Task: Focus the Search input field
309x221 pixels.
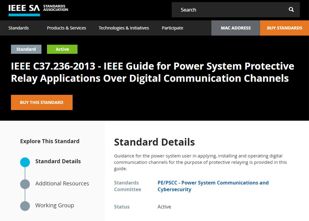Action: pyautogui.click(x=236, y=10)
